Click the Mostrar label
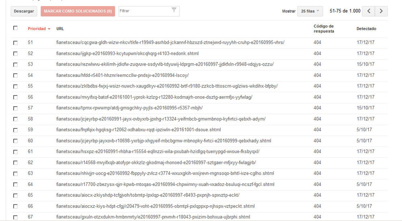The height and width of the screenshot is (221, 402). point(289,11)
